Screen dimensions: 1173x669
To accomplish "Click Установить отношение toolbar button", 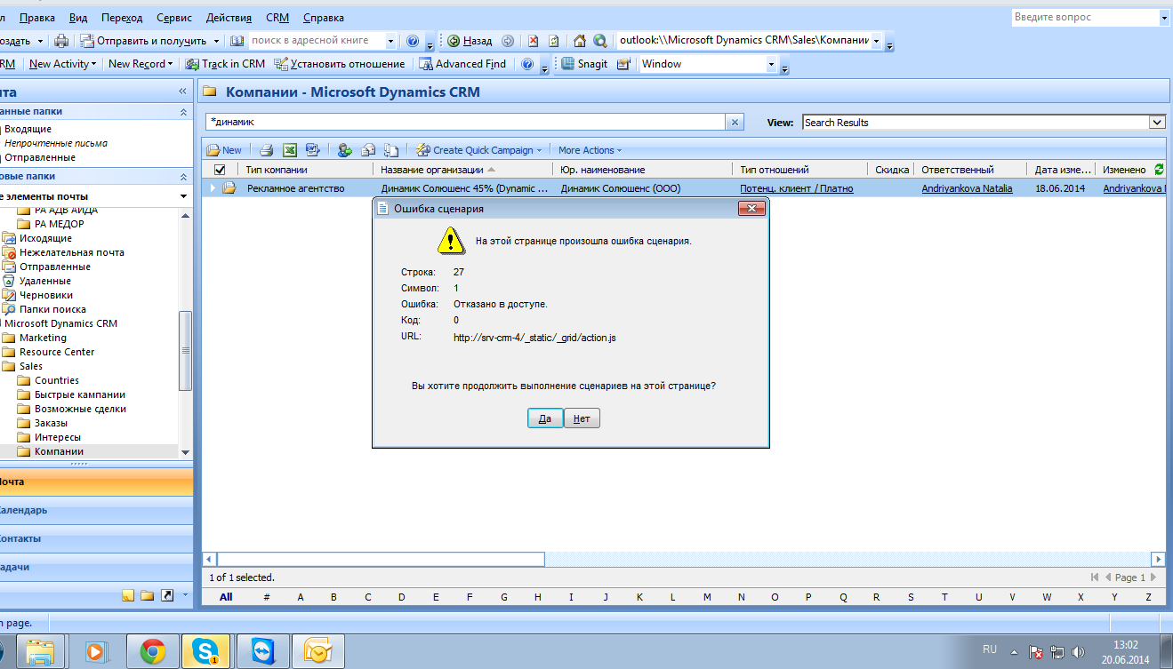I will tap(340, 64).
